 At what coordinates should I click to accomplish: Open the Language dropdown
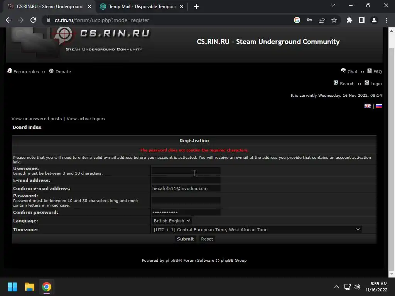tap(172, 221)
